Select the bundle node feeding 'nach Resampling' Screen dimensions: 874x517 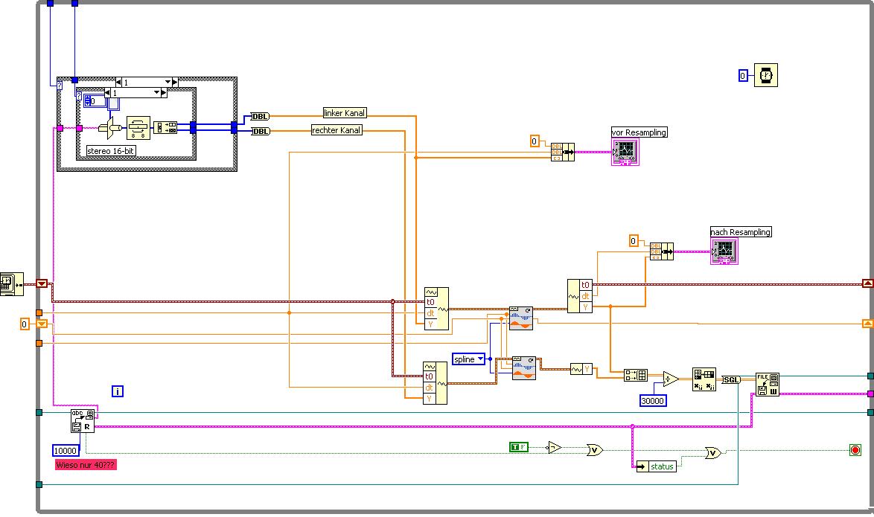point(662,251)
